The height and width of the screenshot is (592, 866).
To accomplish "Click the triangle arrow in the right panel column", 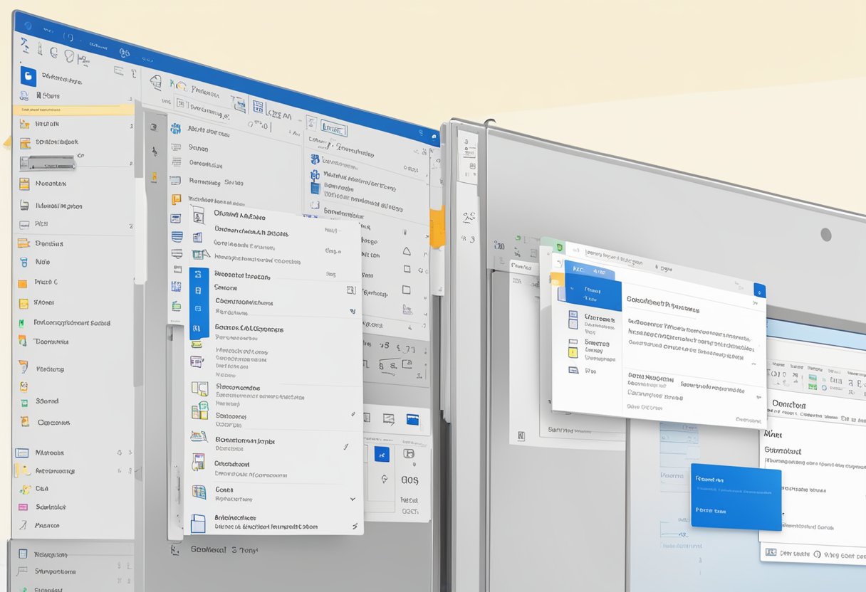I will pyautogui.click(x=406, y=251).
